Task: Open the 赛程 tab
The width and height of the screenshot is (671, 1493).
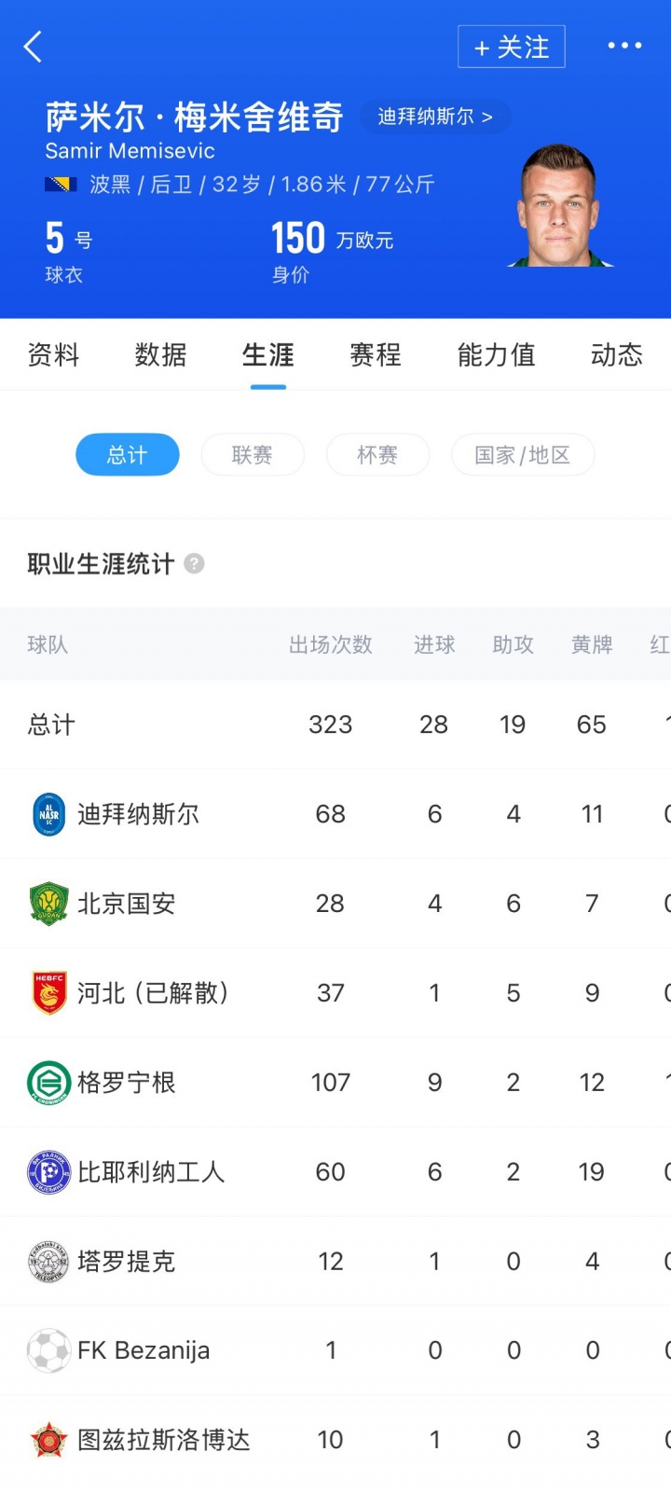Action: pyautogui.click(x=375, y=355)
